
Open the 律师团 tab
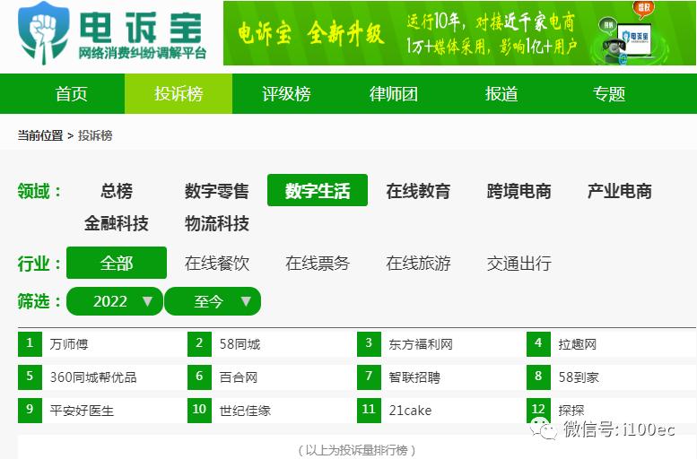394,94
